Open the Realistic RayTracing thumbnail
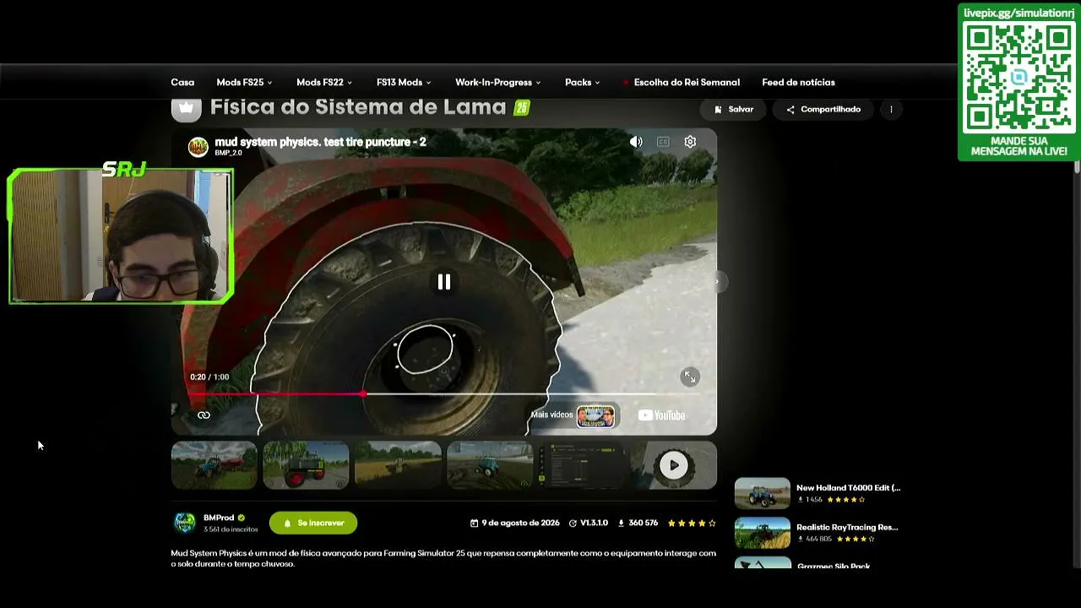The width and height of the screenshot is (1081, 608). tap(763, 533)
